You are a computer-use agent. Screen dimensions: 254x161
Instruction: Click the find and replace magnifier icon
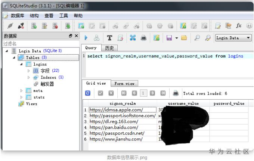pos(208,38)
